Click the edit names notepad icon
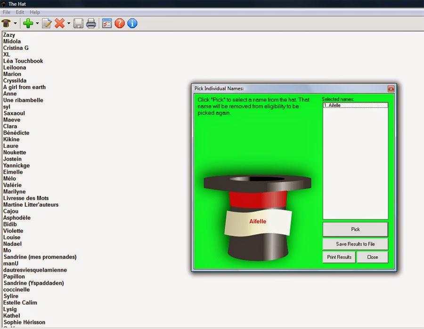Screen dimensions: 424x329 pos(47,23)
